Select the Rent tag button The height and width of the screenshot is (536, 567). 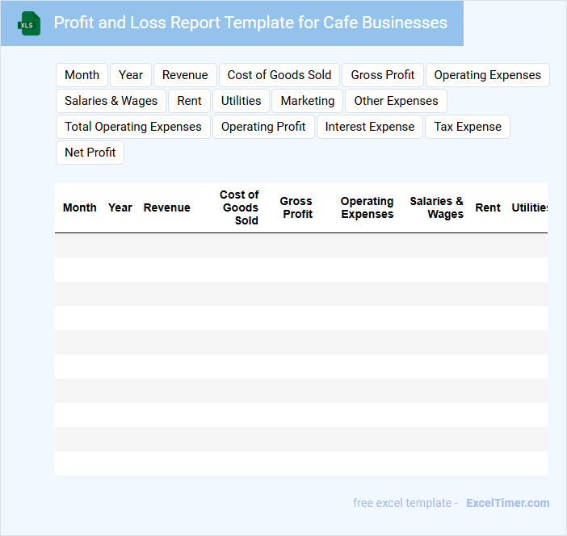pyautogui.click(x=189, y=101)
